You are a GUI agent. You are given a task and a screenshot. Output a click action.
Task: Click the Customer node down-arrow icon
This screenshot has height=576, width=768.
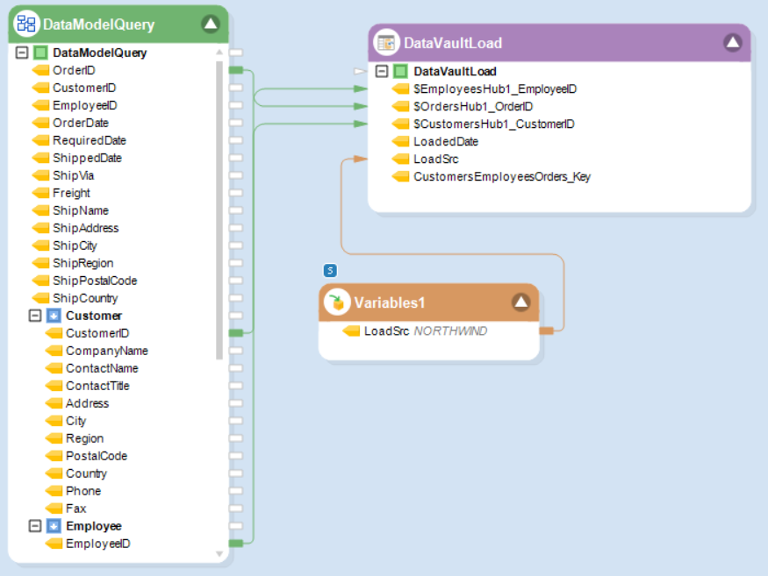(x=54, y=316)
